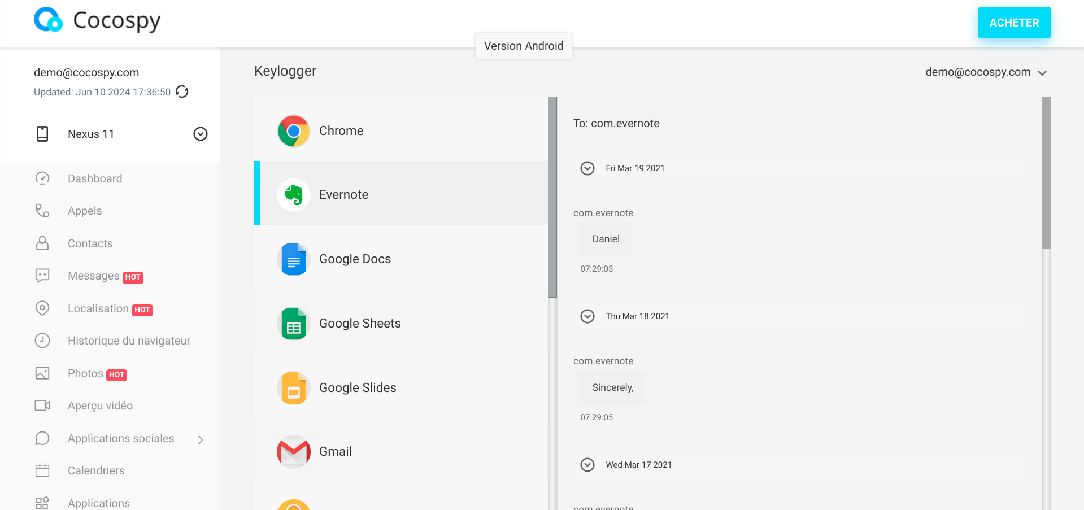Click the Cocospy brand name
Viewport: 1084px width, 510px height.
(117, 21)
